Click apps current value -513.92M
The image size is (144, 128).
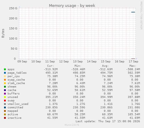tap(51, 69)
